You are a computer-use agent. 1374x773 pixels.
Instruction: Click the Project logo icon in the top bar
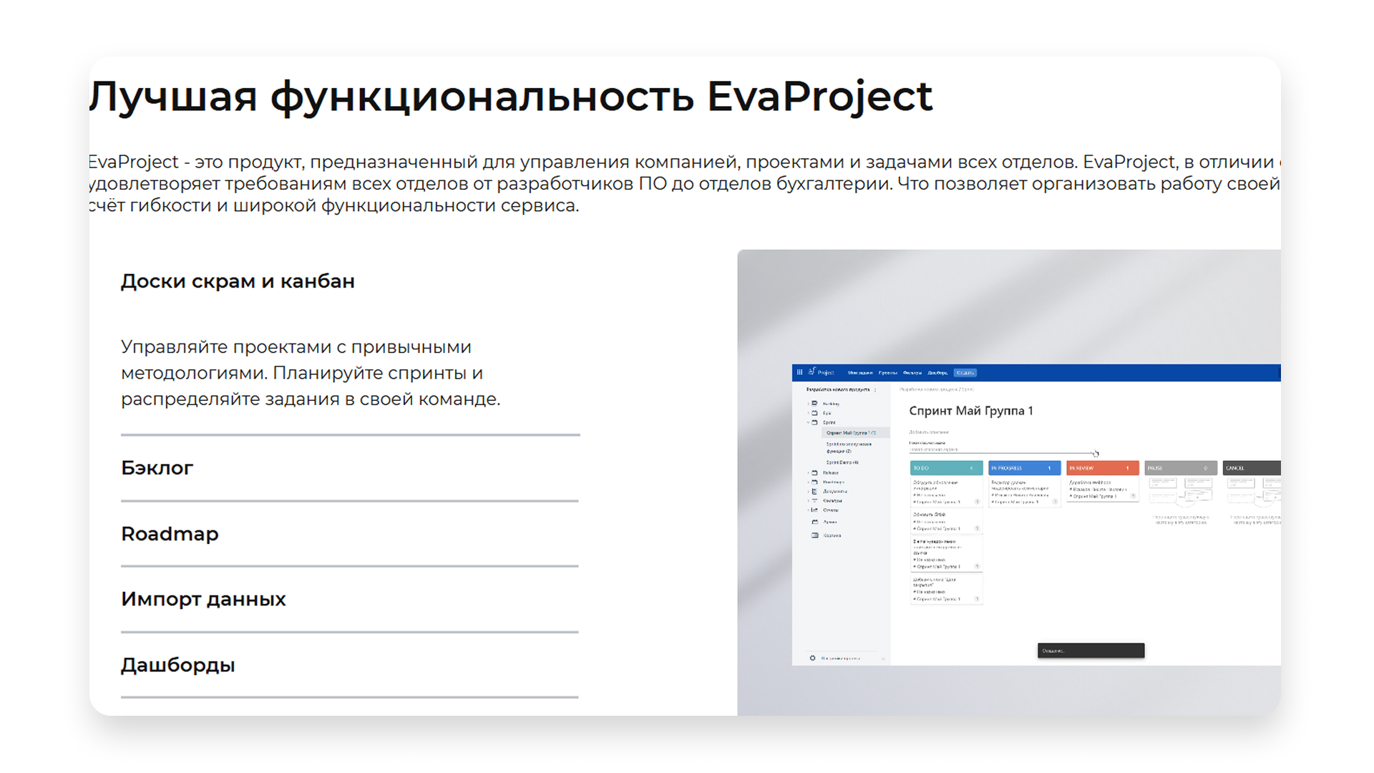pyautogui.click(x=812, y=372)
